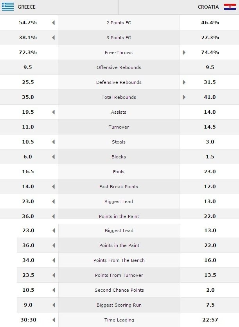Screen dimensions: 239x327
Task: Click the Fast Break Points label
Action: [x=119, y=187]
